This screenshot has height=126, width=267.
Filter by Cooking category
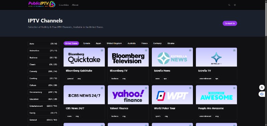pyautogui.click(x=43, y=78)
